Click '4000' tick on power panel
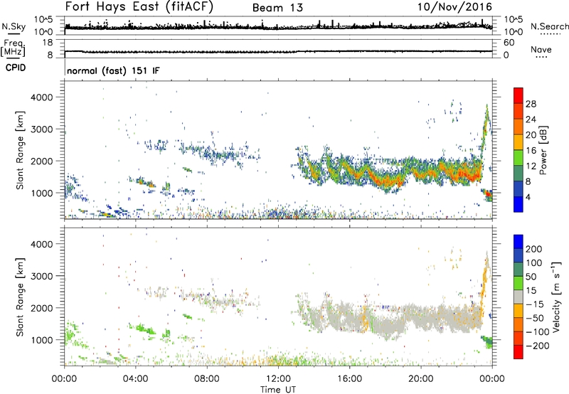The height and width of the screenshot is (394, 569). click(42, 97)
